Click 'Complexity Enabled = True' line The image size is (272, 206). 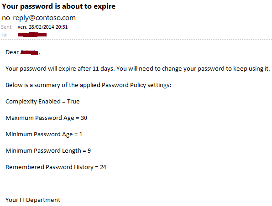click(42, 102)
